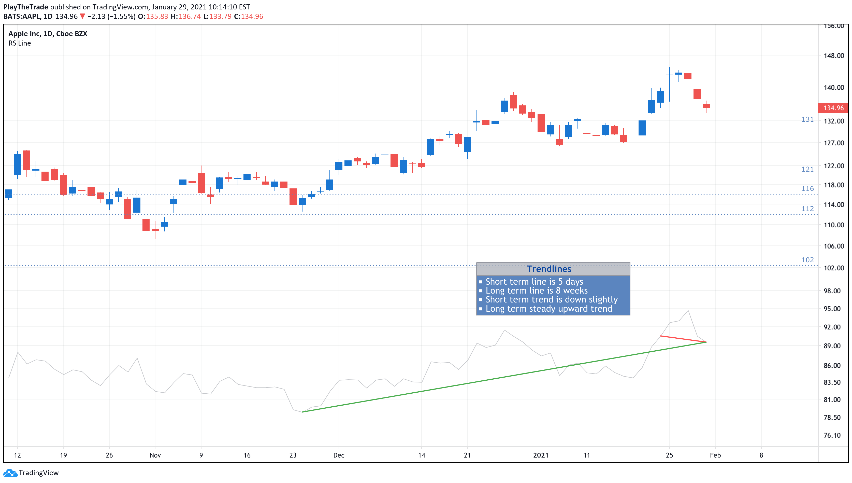The width and height of the screenshot is (852, 483).
Task: Click the 148.00 price axis label
Action: coord(834,56)
